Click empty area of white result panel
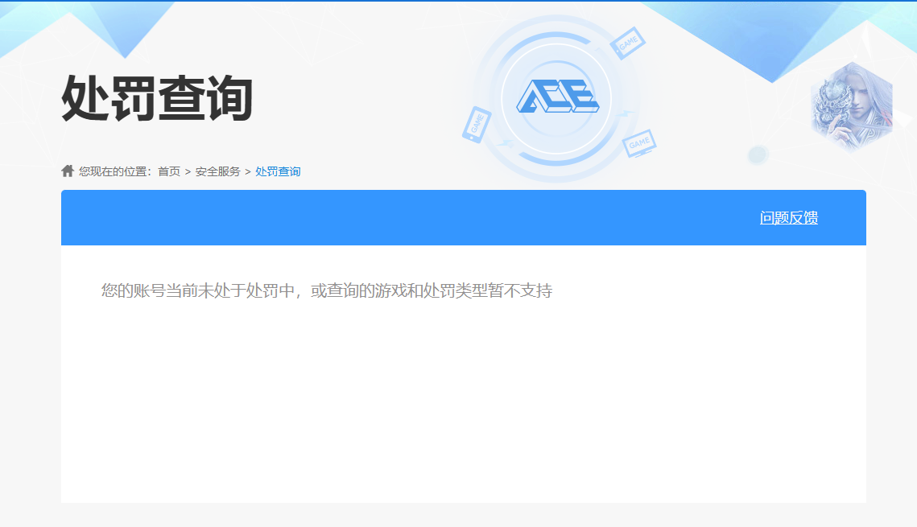917x527 pixels. 463,402
